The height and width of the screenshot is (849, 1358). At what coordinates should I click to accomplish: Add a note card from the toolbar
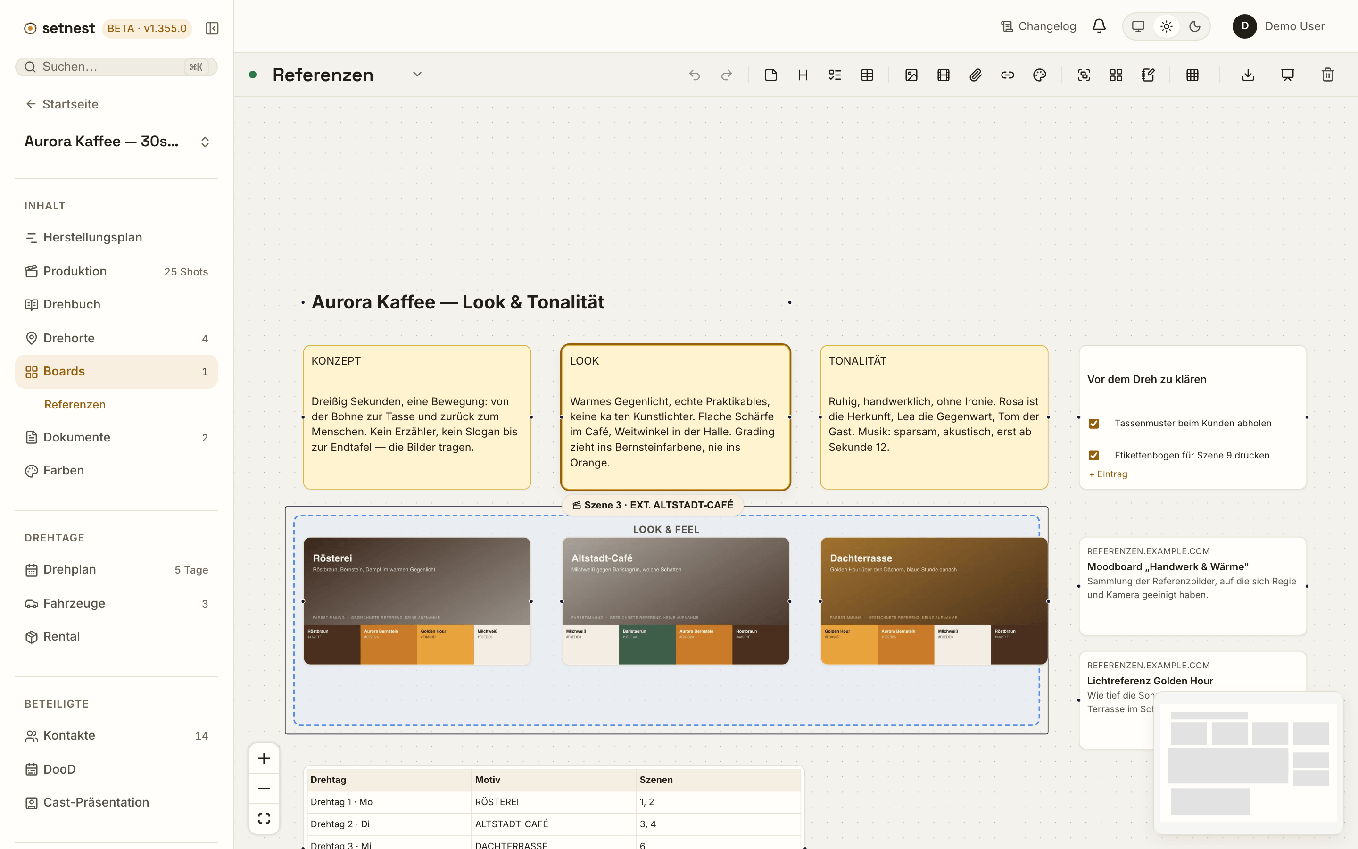pos(770,75)
